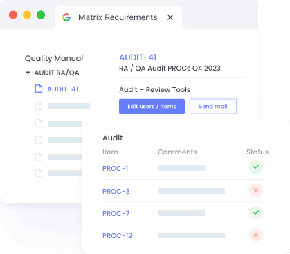Collapse the AUDIT RA/QA tree arrow
The height and width of the screenshot is (254, 290).
click(28, 73)
